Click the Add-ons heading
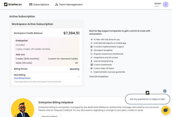 point(20,55)
